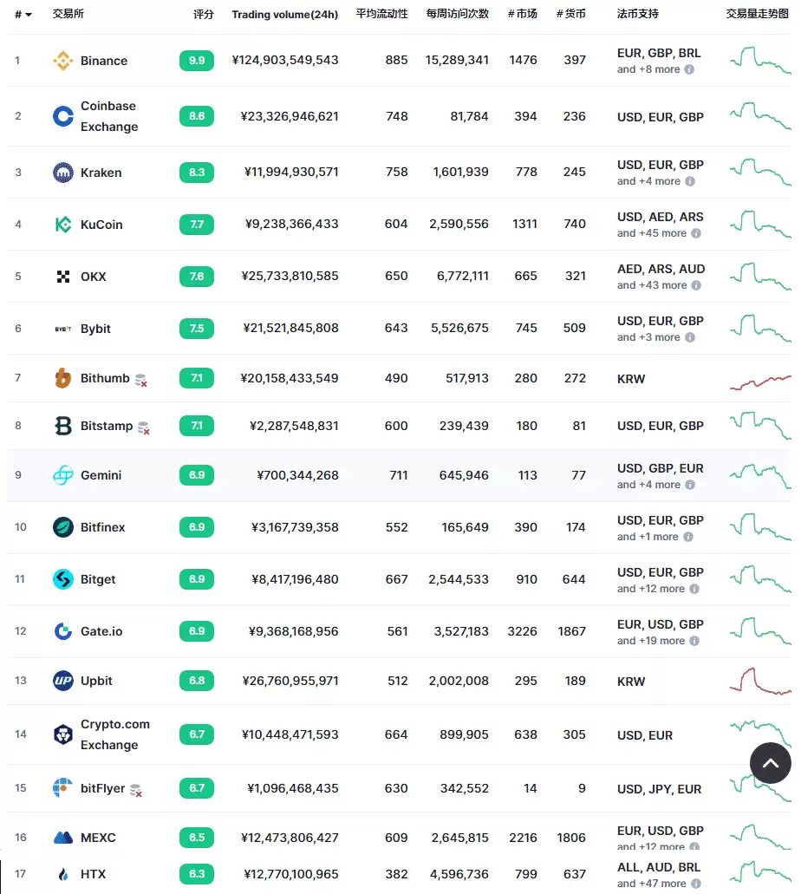Open the Binance exchange link
Screen dimensions: 801x894
pos(104,61)
